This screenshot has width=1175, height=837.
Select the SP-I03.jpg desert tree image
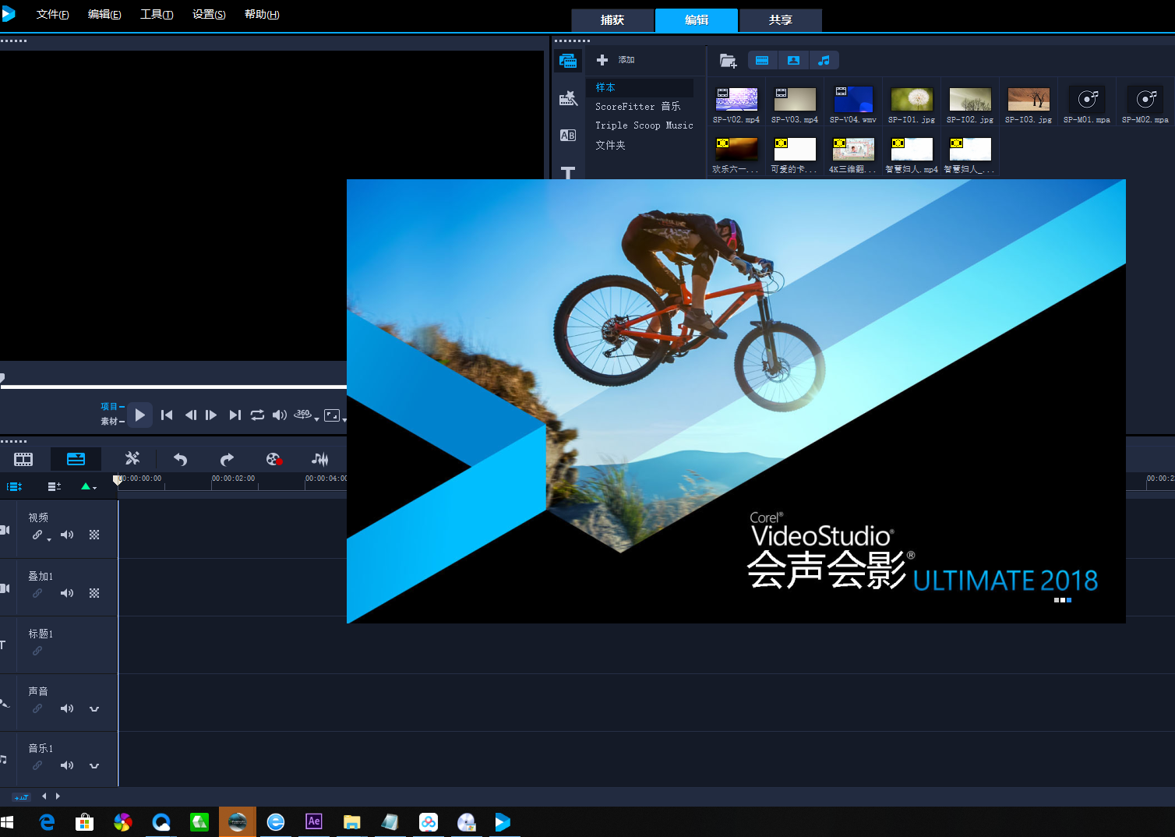coord(1029,100)
